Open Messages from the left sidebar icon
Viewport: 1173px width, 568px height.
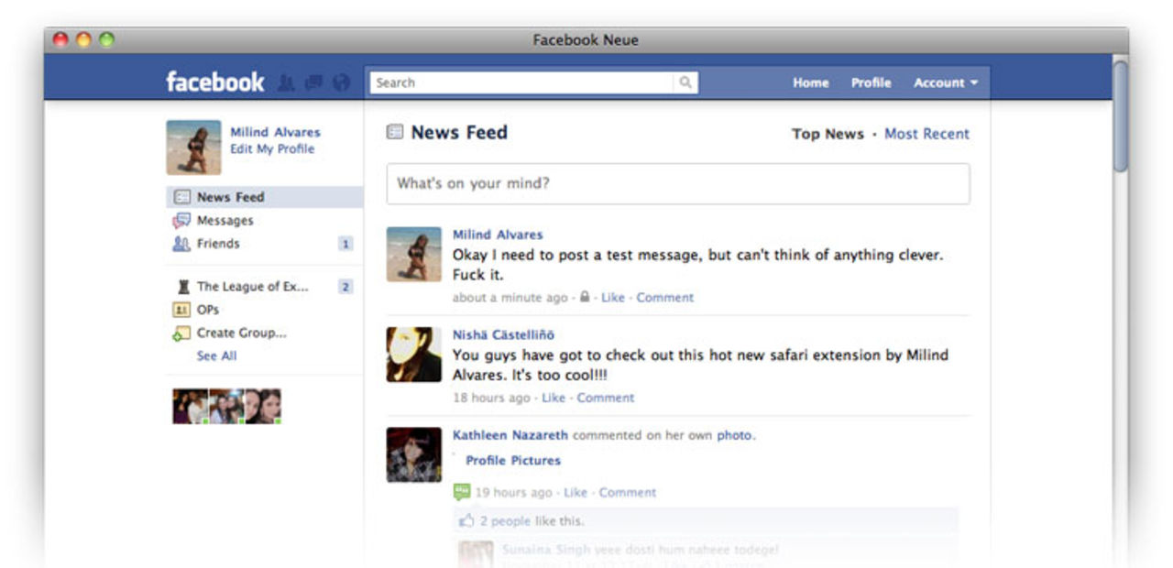pyautogui.click(x=181, y=220)
